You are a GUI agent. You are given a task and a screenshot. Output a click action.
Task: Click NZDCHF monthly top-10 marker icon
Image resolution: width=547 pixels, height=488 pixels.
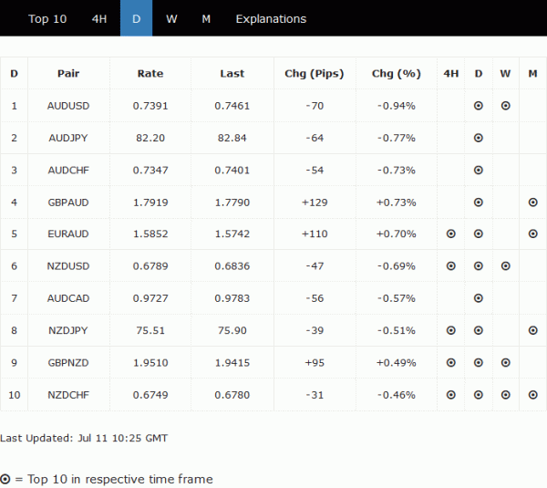532,395
